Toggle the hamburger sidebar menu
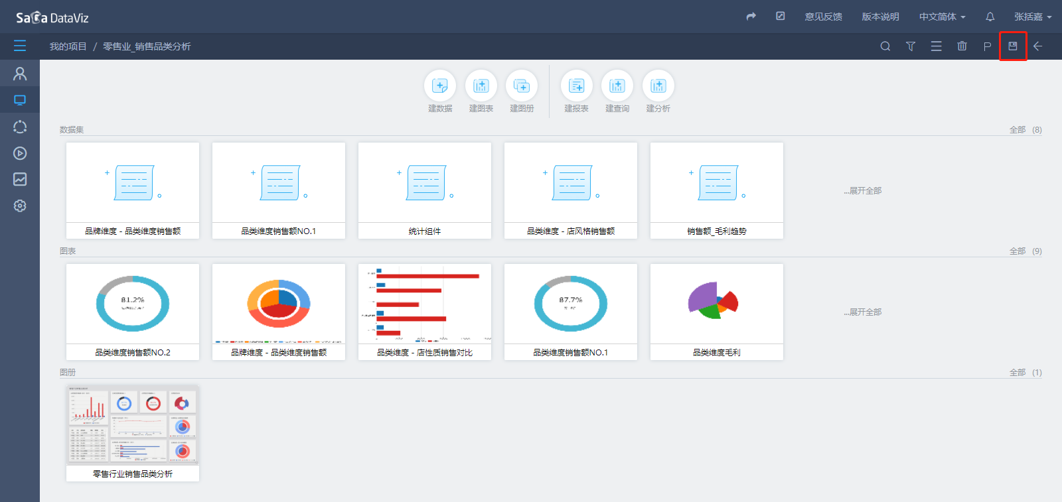This screenshot has width=1062, height=502. 20,46
